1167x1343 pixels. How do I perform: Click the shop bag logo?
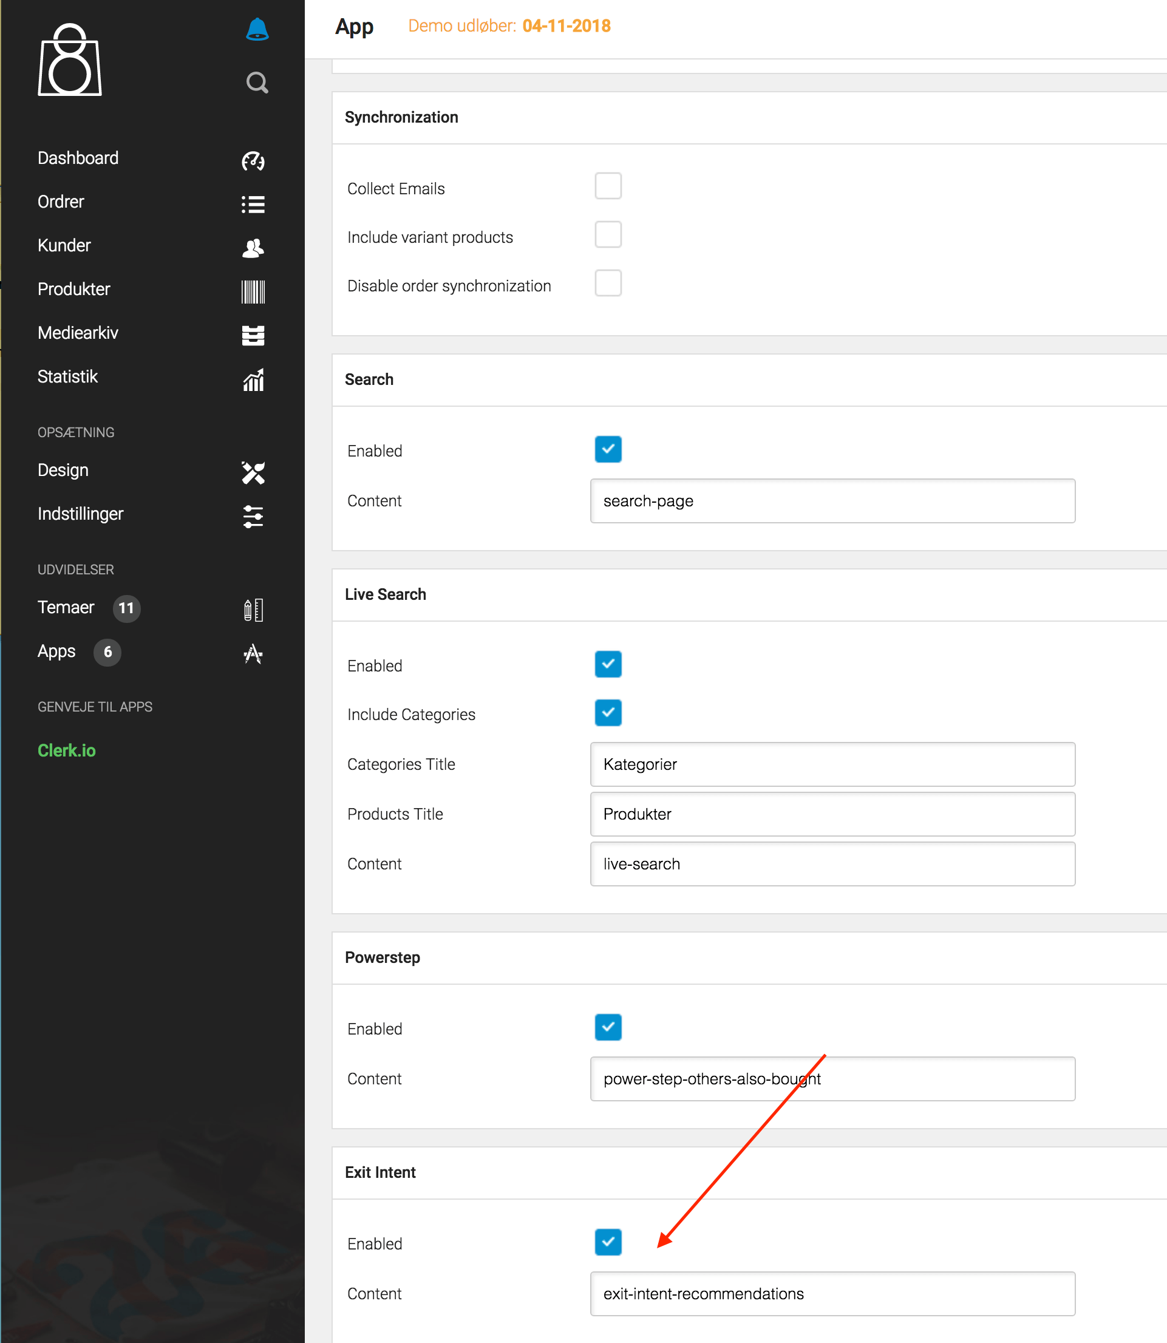(70, 61)
